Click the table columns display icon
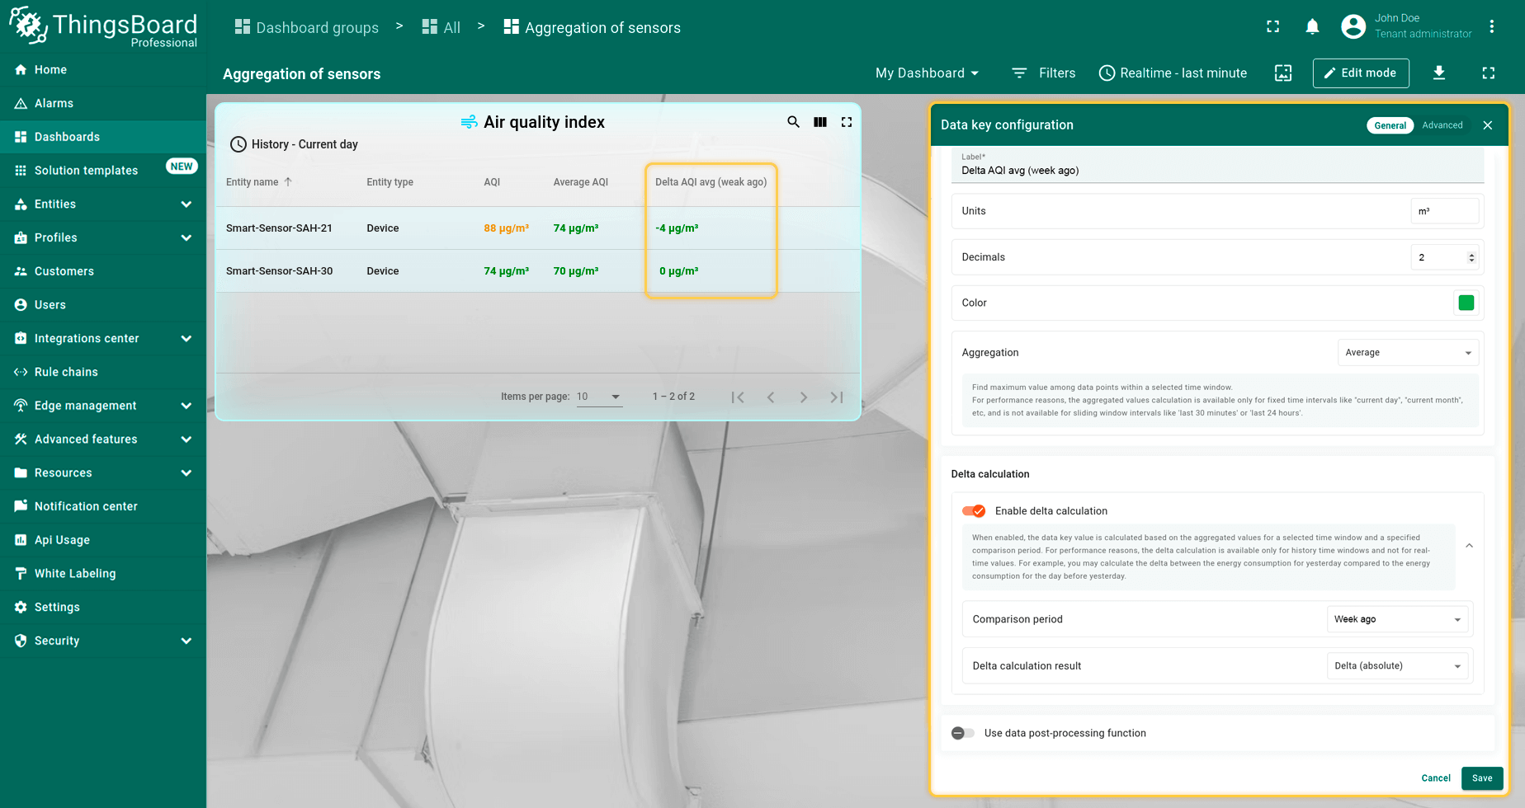The height and width of the screenshot is (808, 1525). click(820, 122)
